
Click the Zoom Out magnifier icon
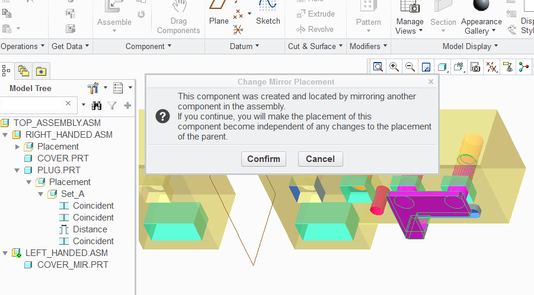[410, 67]
